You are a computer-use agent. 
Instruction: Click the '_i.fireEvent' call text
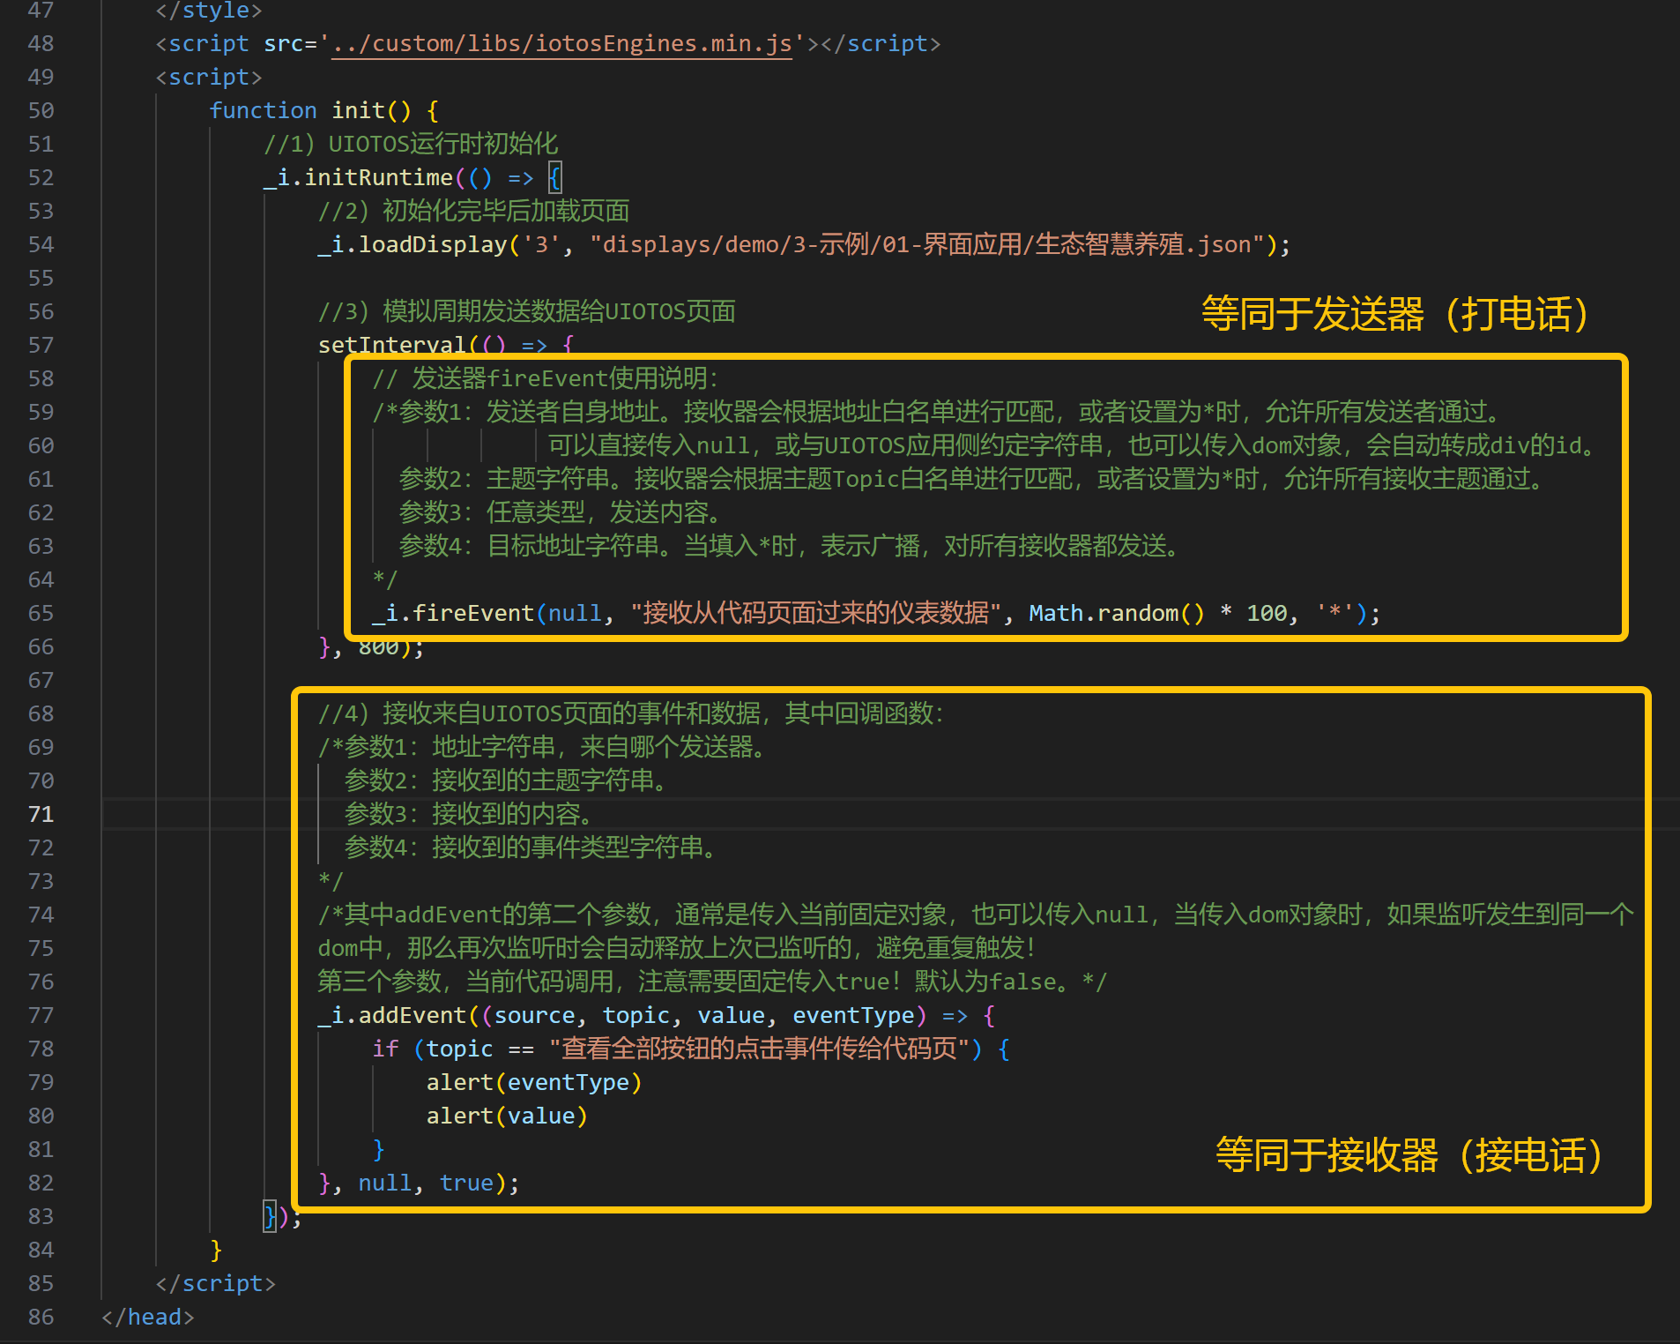point(453,613)
